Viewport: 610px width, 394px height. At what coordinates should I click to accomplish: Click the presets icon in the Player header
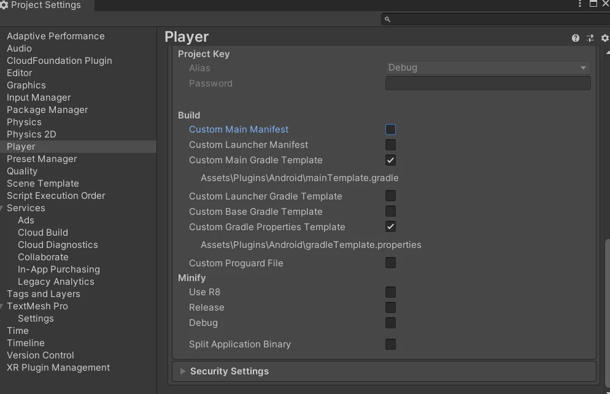[x=590, y=37]
